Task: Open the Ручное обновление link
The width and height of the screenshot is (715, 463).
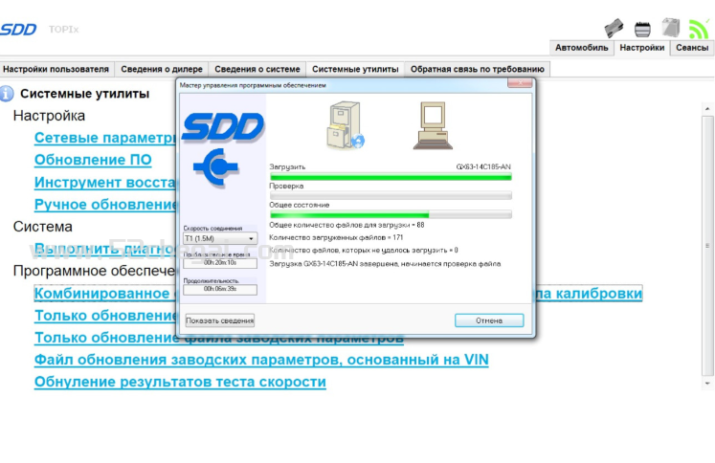Action: pos(105,205)
